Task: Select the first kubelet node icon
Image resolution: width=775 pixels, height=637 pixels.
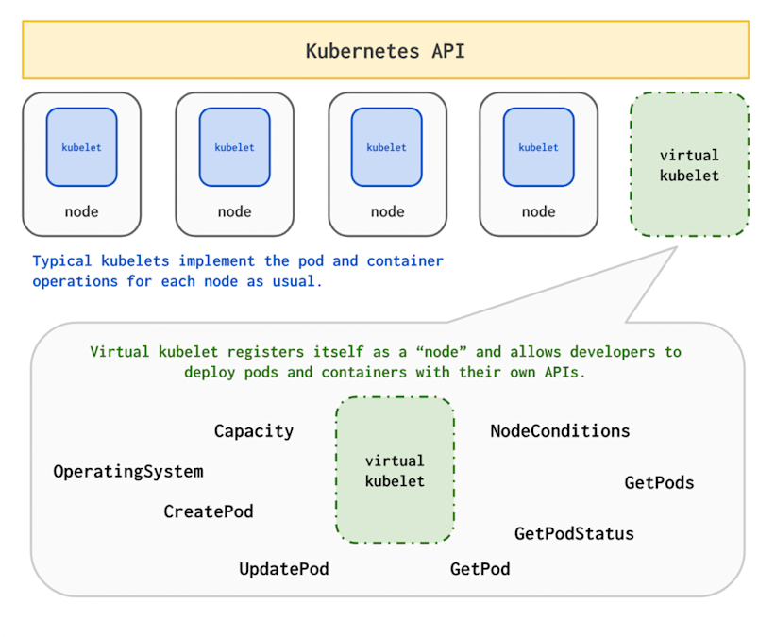Action: (x=81, y=147)
